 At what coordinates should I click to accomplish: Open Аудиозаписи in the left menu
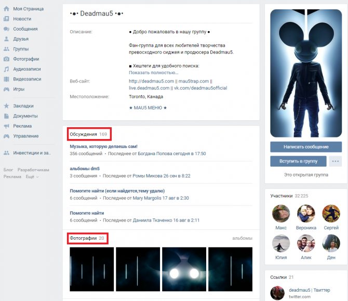(27, 69)
